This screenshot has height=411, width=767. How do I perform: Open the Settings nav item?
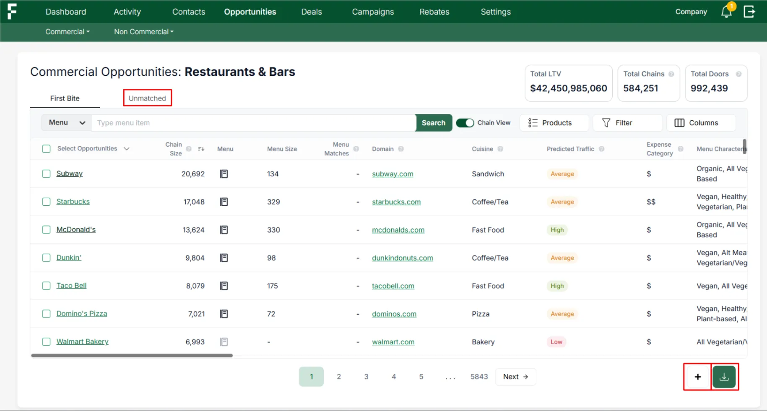(496, 12)
